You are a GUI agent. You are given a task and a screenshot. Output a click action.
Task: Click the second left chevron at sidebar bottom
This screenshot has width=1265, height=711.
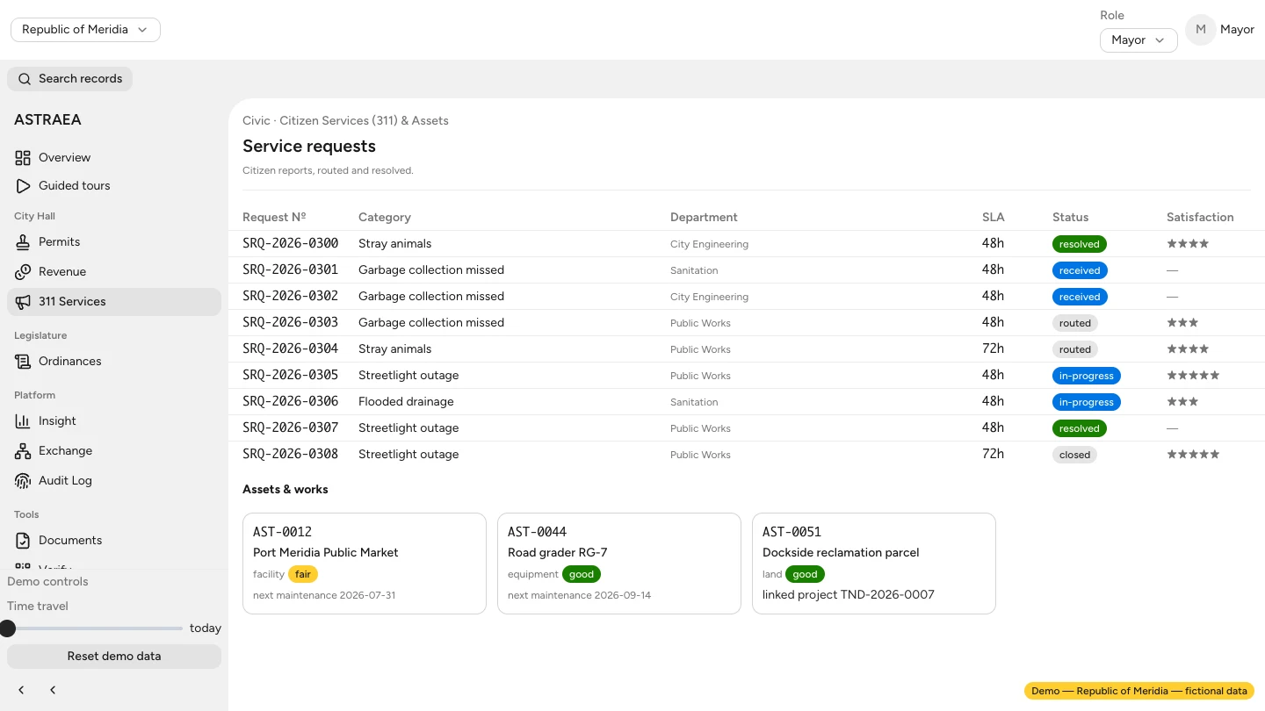[x=53, y=690]
